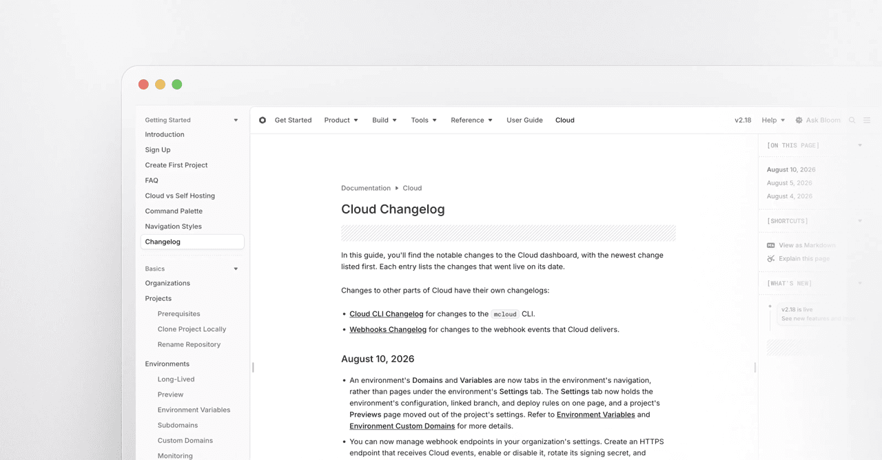Collapse the What's New panel
882x460 pixels.
[x=860, y=283]
